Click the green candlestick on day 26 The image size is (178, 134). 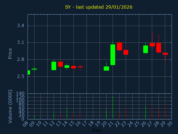pyautogui.click(x=145, y=49)
